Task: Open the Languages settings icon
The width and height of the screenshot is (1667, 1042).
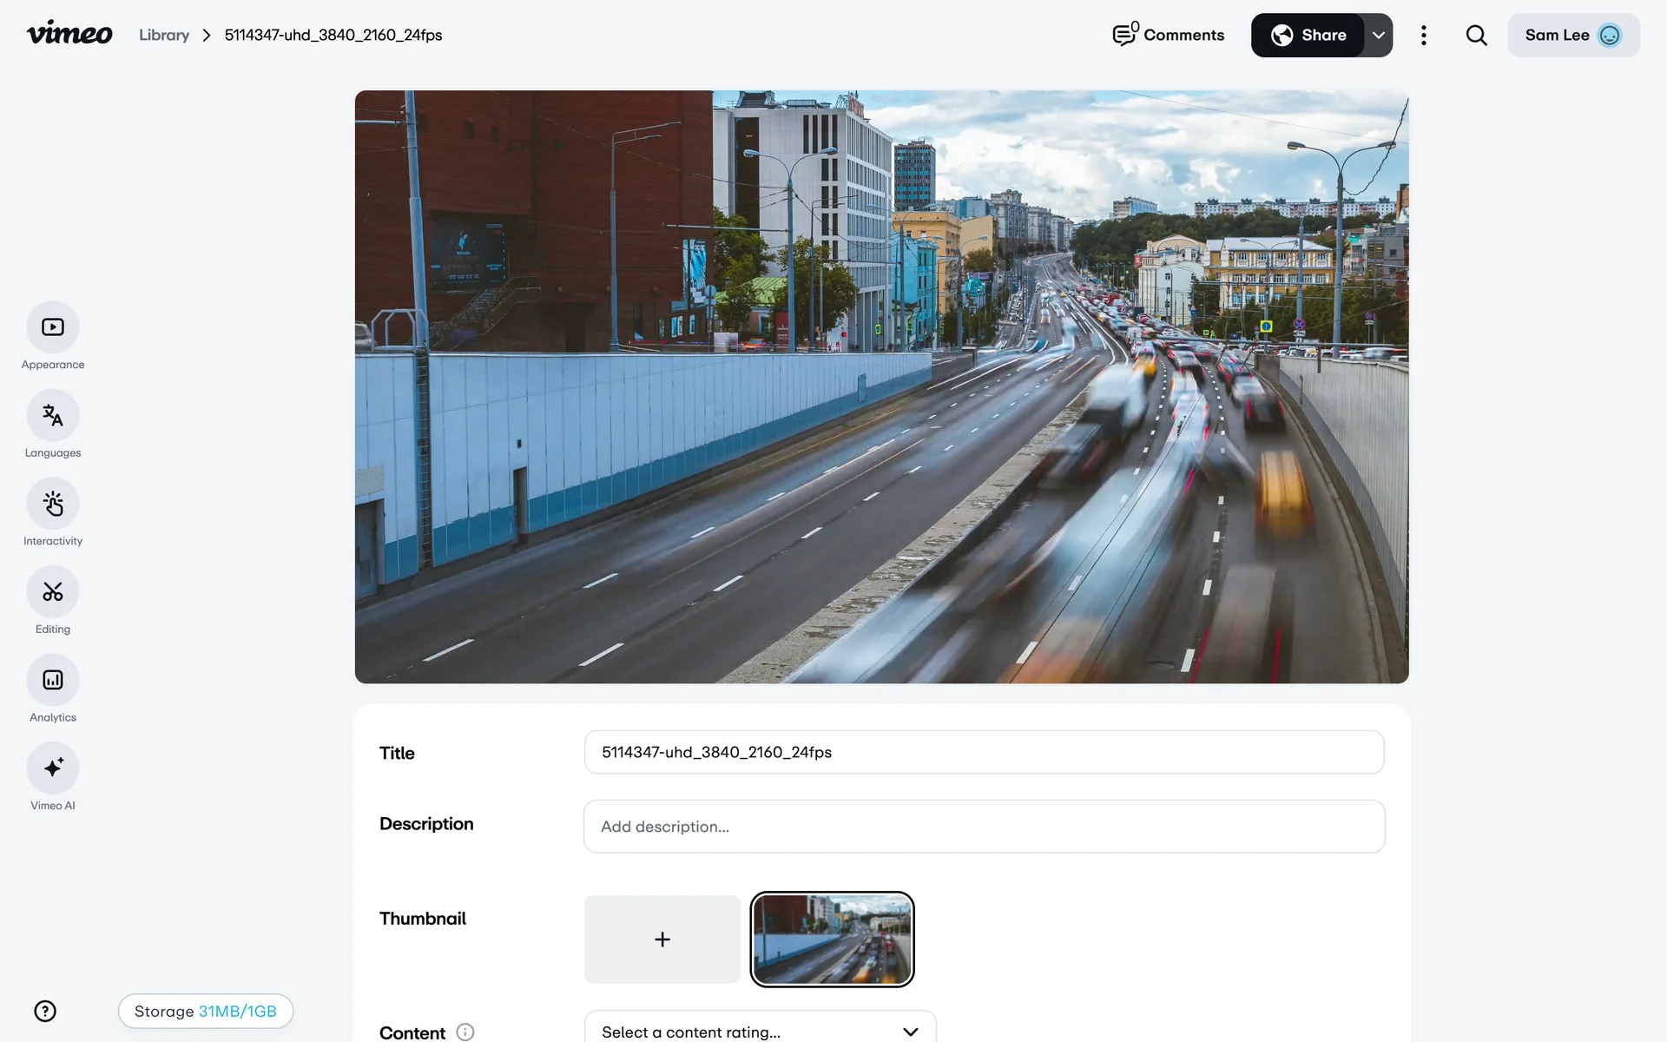Action: (53, 416)
